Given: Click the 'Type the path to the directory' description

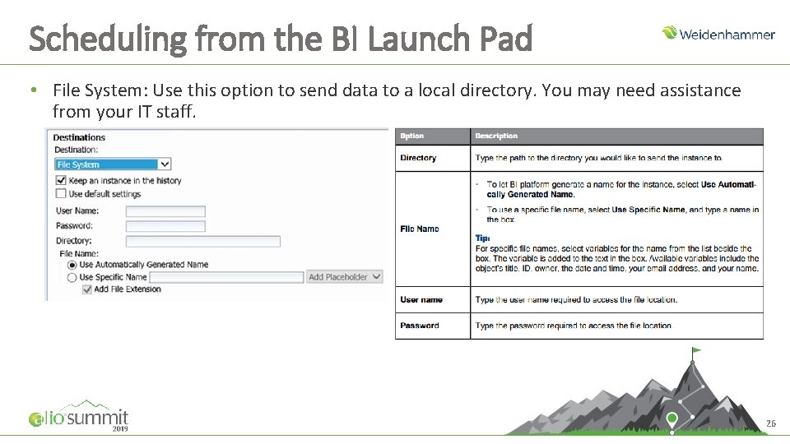Looking at the screenshot, I should pyautogui.click(x=599, y=158).
